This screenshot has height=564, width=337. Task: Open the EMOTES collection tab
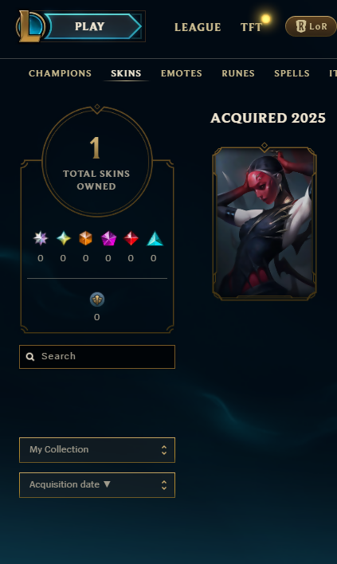(182, 73)
